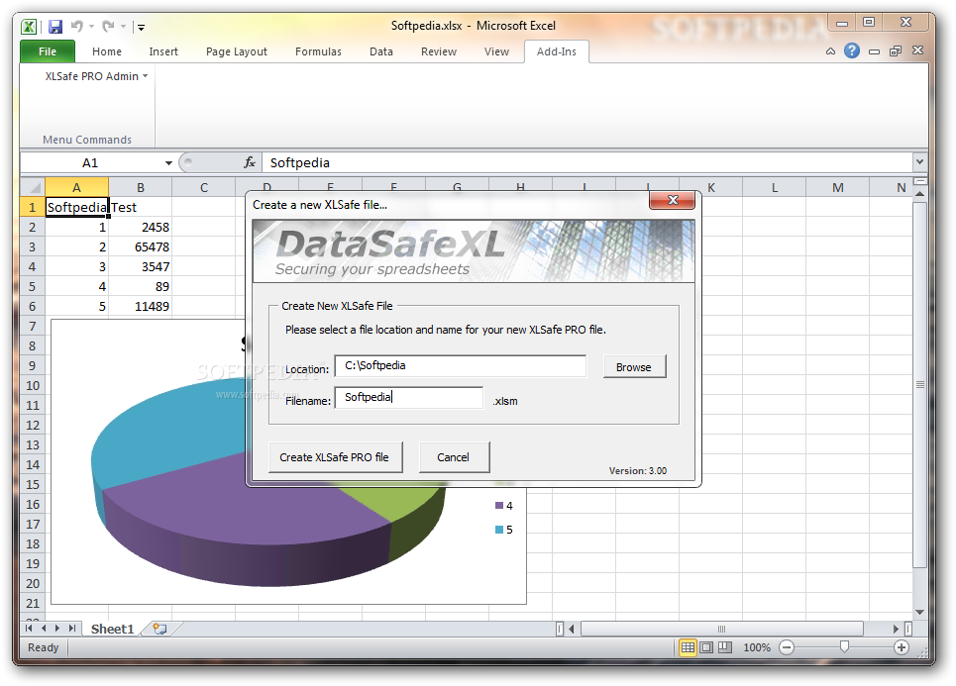Minimize the Excel application window

coord(842,23)
